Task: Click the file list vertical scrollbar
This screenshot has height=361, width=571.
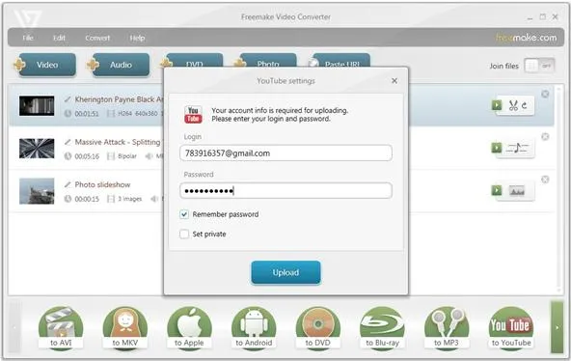Action: pos(559,188)
